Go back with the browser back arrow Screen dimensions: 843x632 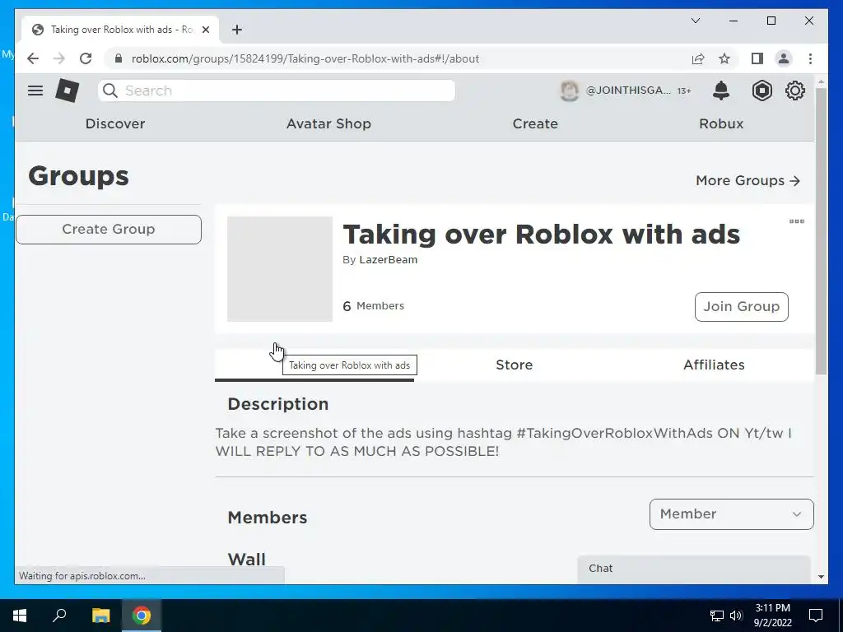33,58
